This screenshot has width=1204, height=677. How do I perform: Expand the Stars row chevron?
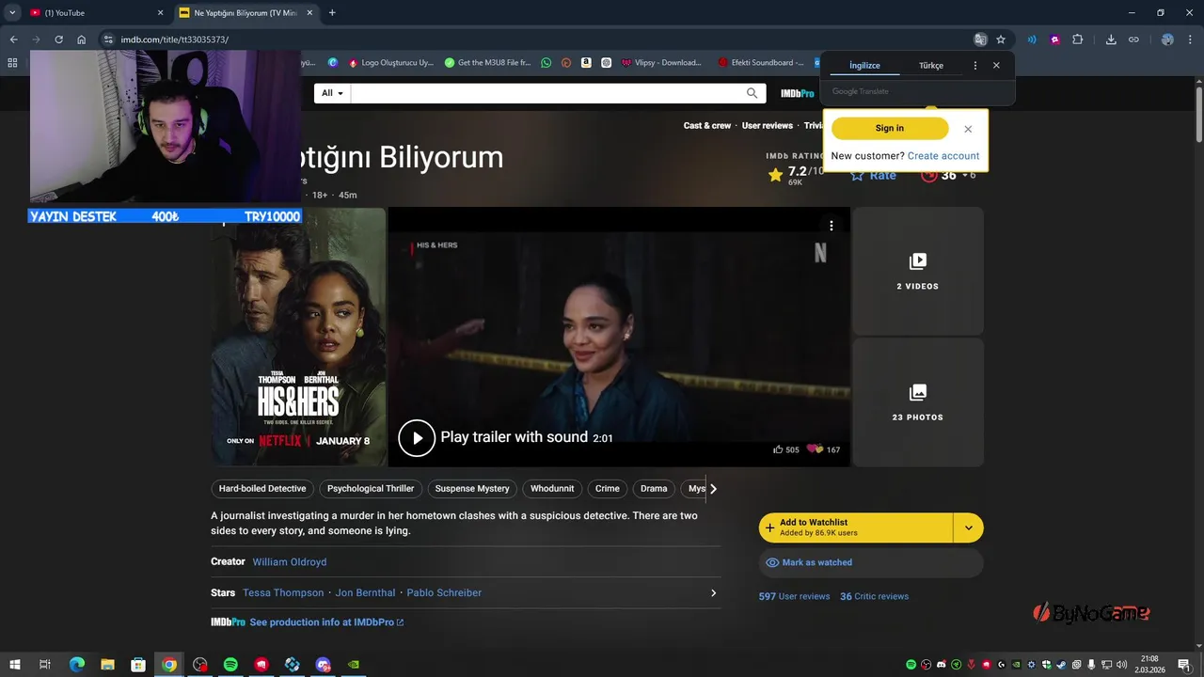click(713, 593)
